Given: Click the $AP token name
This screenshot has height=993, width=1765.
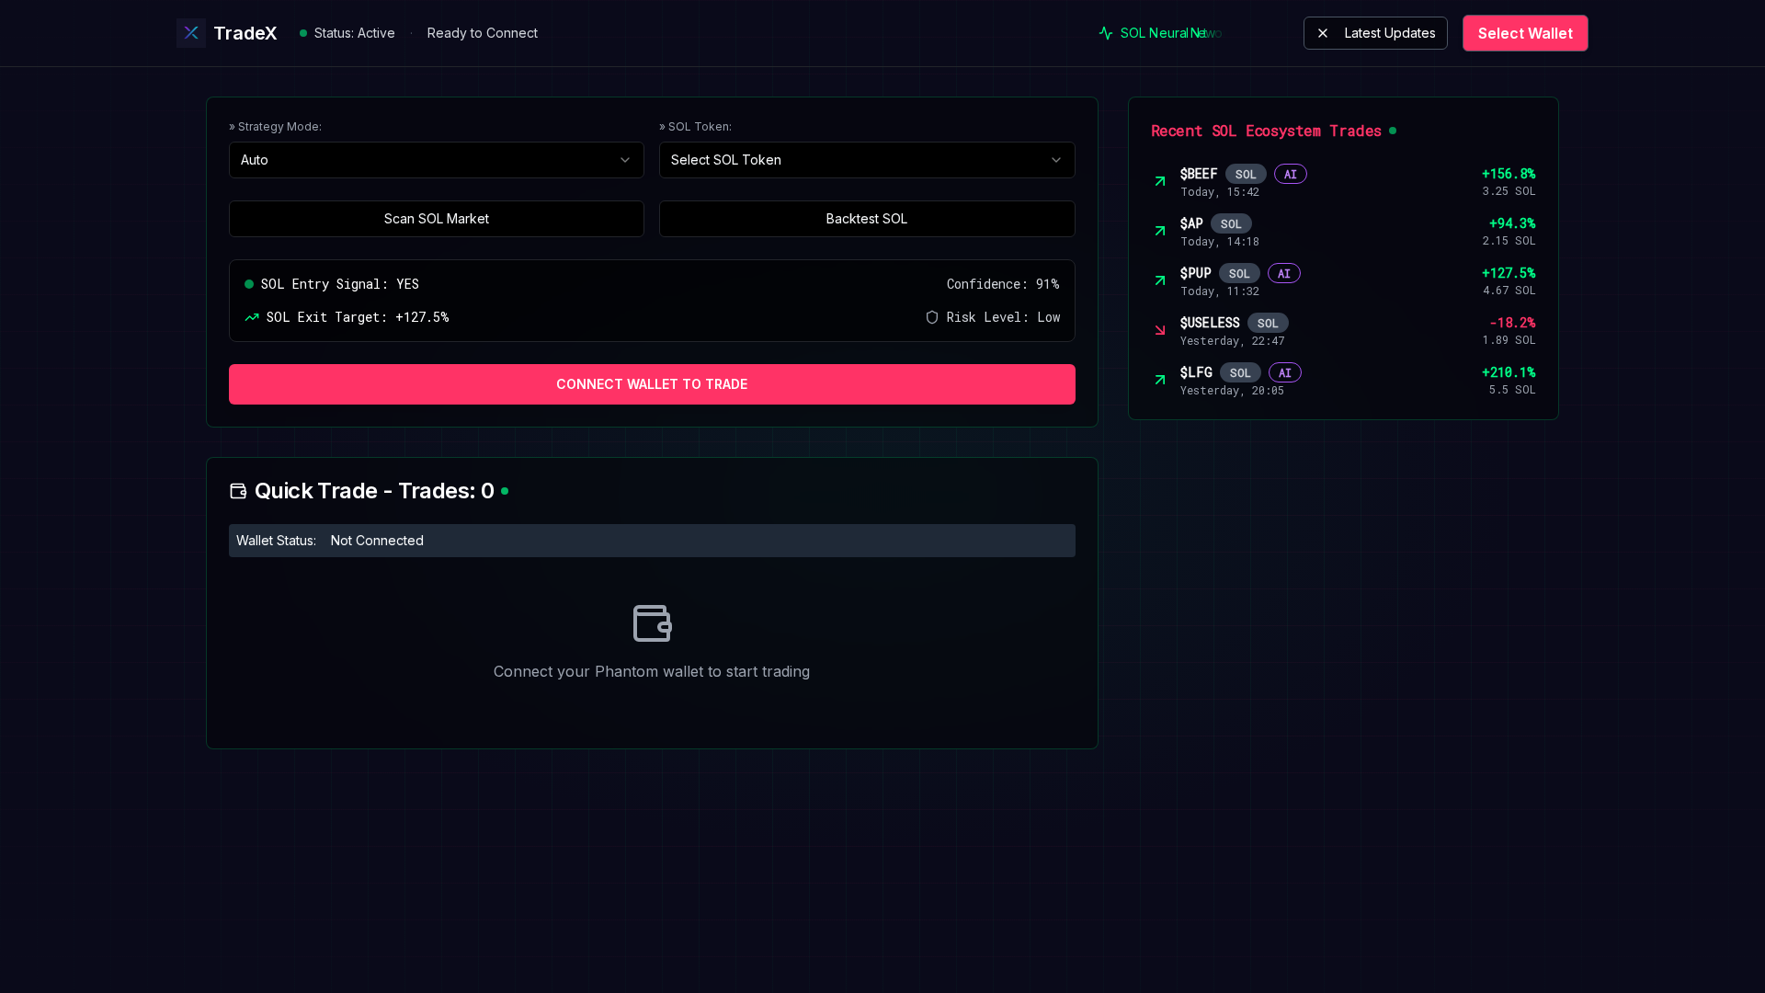Looking at the screenshot, I should tap(1191, 223).
